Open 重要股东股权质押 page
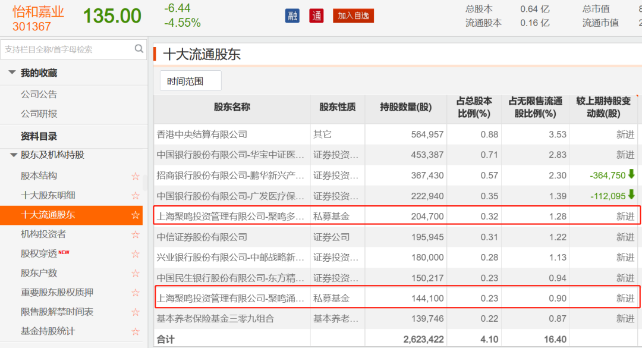 click(x=57, y=292)
